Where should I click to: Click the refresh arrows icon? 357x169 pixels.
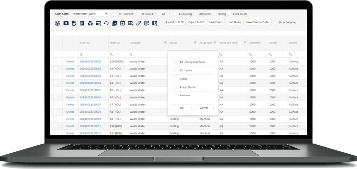(x=106, y=23)
